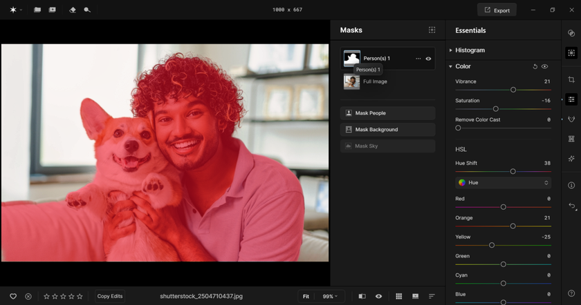Switch to single image view icon
581x305 pixels.
coord(416,296)
